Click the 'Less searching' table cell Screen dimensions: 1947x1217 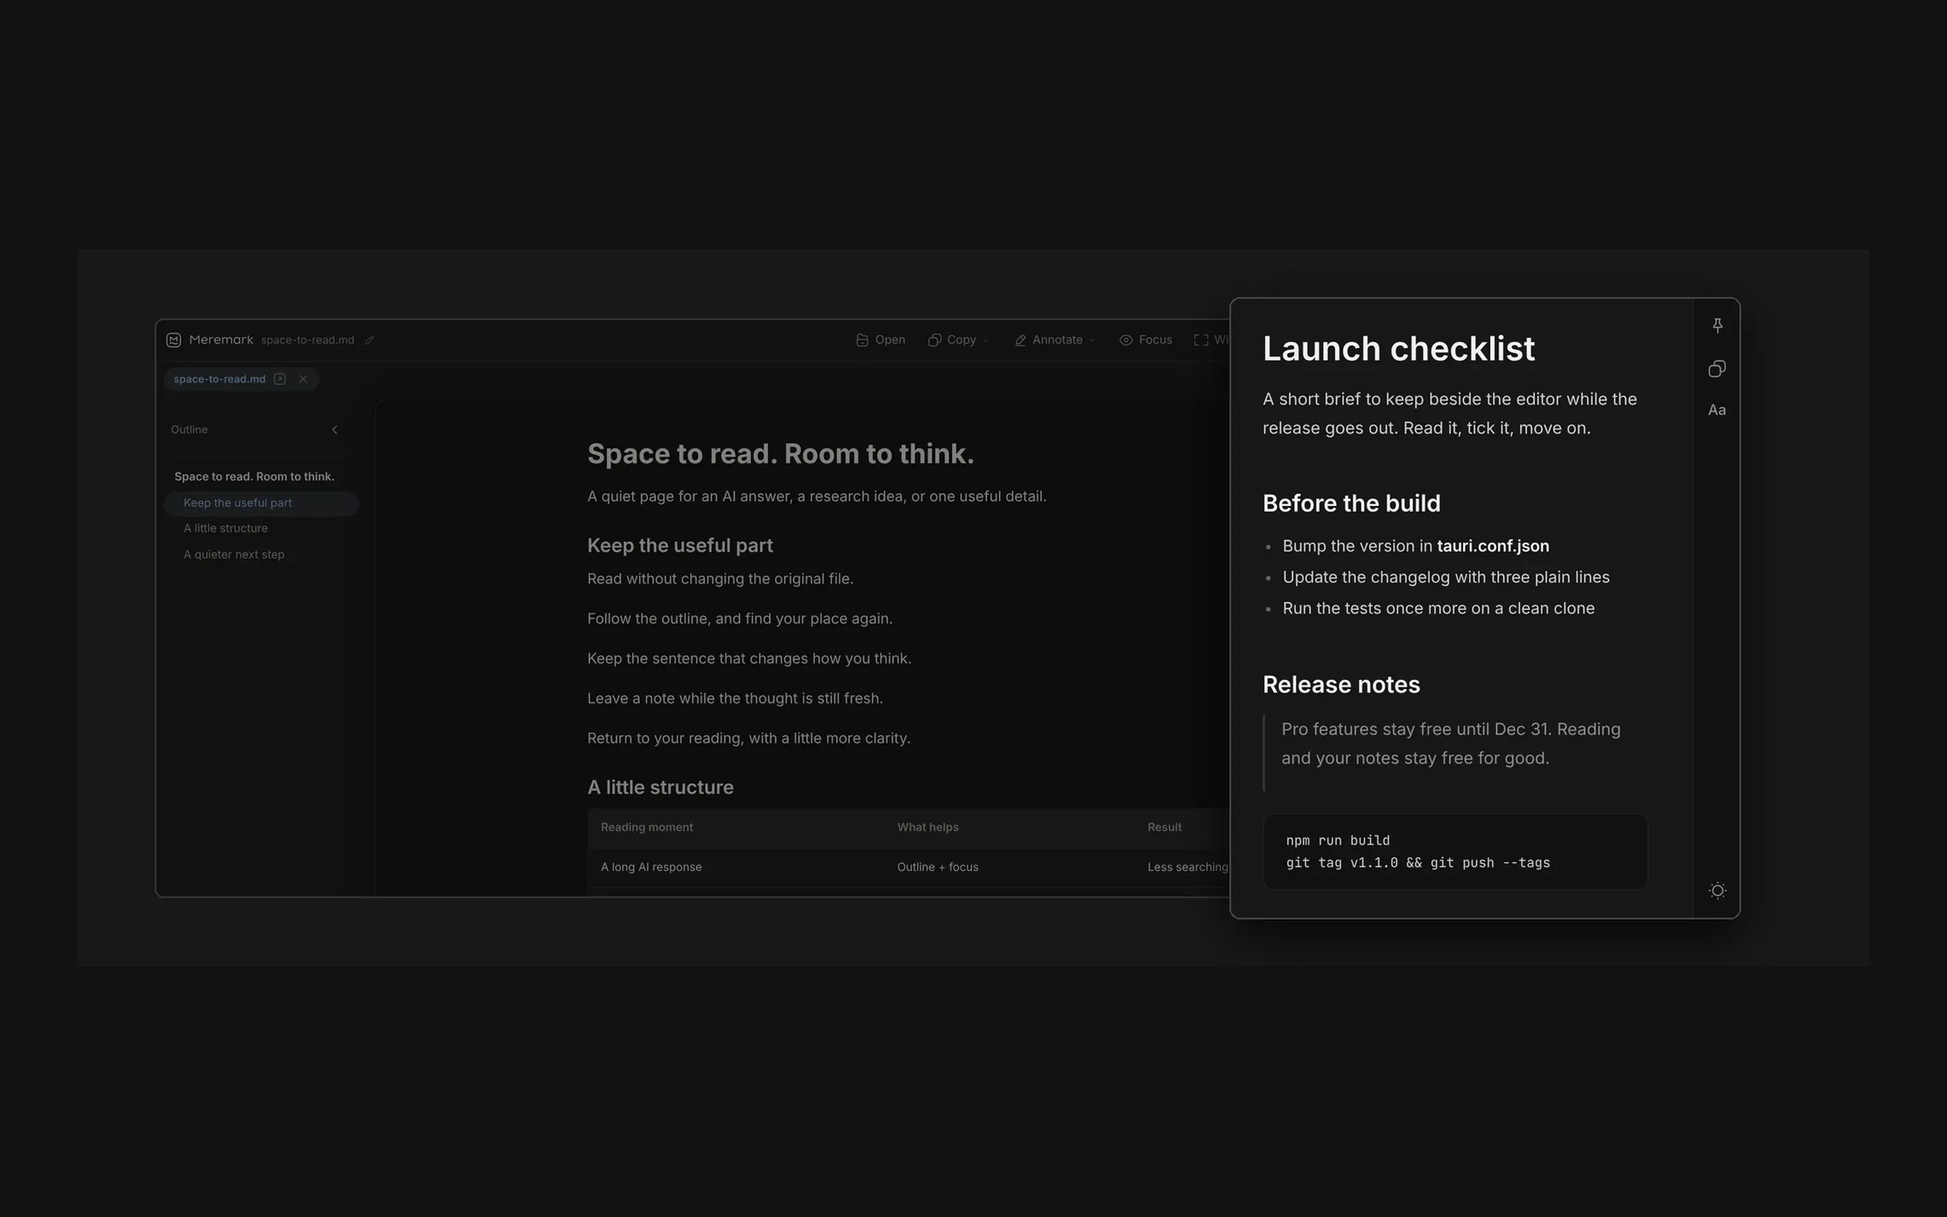click(x=1188, y=867)
